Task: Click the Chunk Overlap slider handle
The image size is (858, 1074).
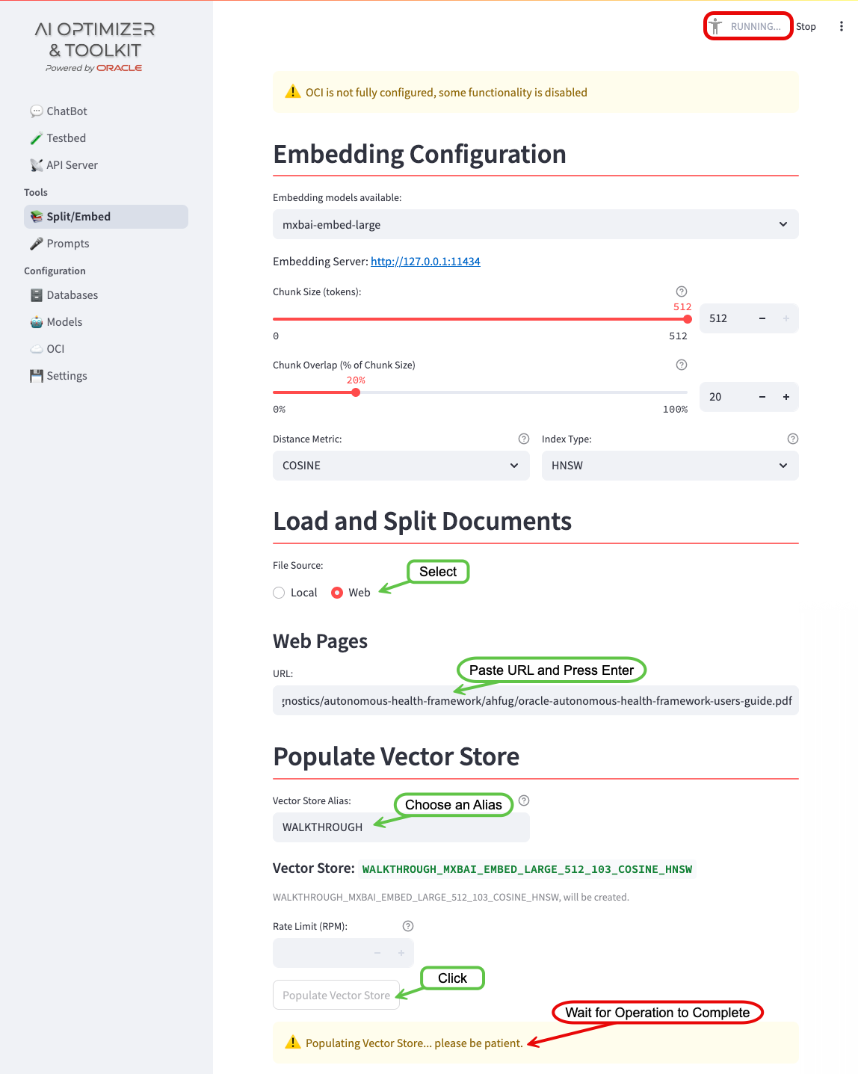Action: 356,392
